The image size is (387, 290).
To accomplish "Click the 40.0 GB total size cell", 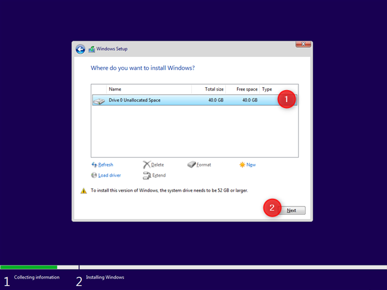I will tap(216, 100).
